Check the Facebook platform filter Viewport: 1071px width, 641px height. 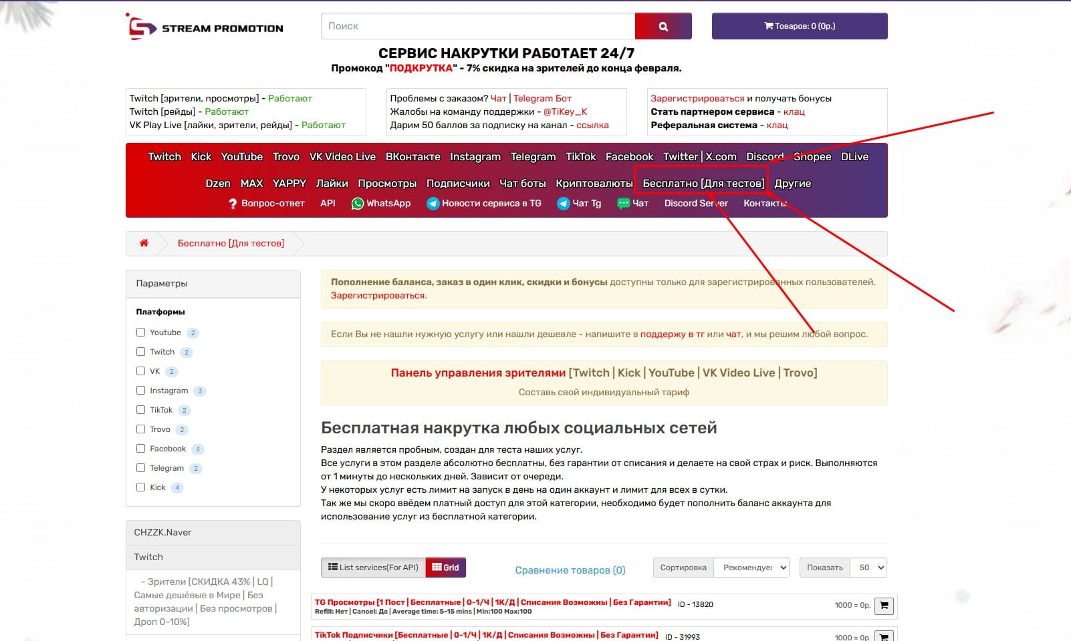click(140, 449)
